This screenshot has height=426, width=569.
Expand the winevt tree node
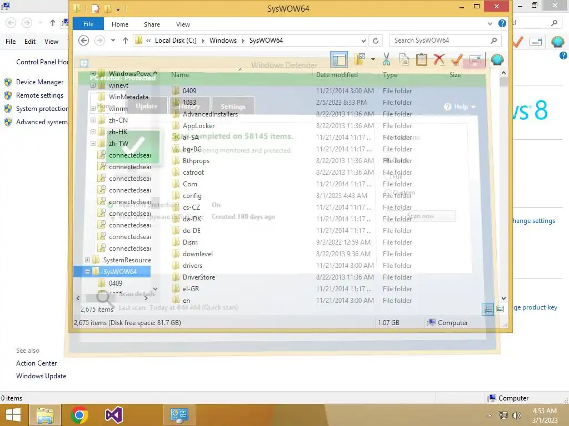(93, 85)
